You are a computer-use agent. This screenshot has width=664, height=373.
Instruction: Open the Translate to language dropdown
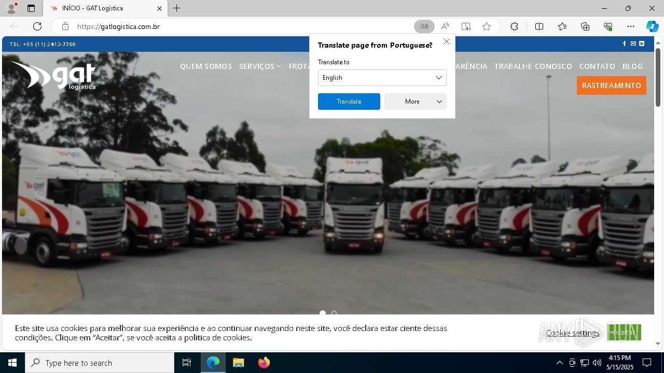[382, 78]
